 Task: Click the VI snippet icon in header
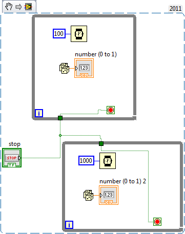[x=28, y=7]
